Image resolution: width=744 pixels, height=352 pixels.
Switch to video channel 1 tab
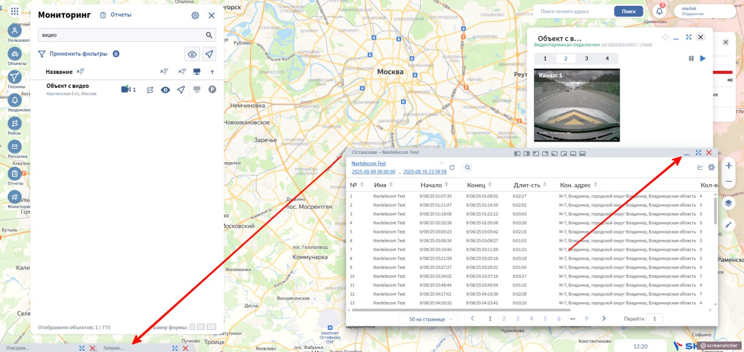tap(545, 59)
